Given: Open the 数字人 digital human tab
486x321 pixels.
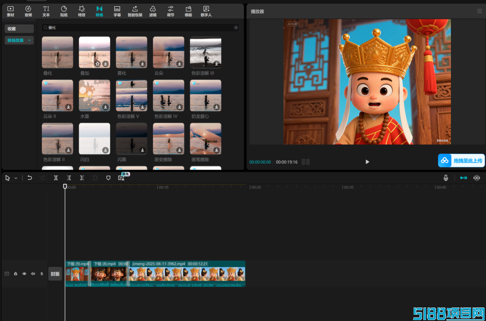Looking at the screenshot, I should point(206,11).
